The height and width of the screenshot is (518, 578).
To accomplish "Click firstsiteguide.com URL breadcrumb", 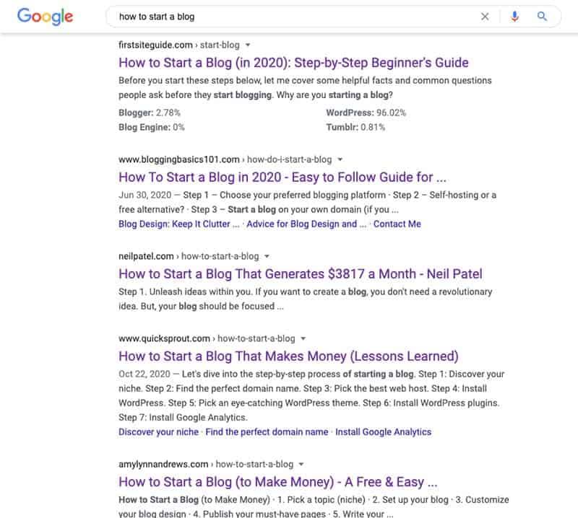I will tap(179, 45).
